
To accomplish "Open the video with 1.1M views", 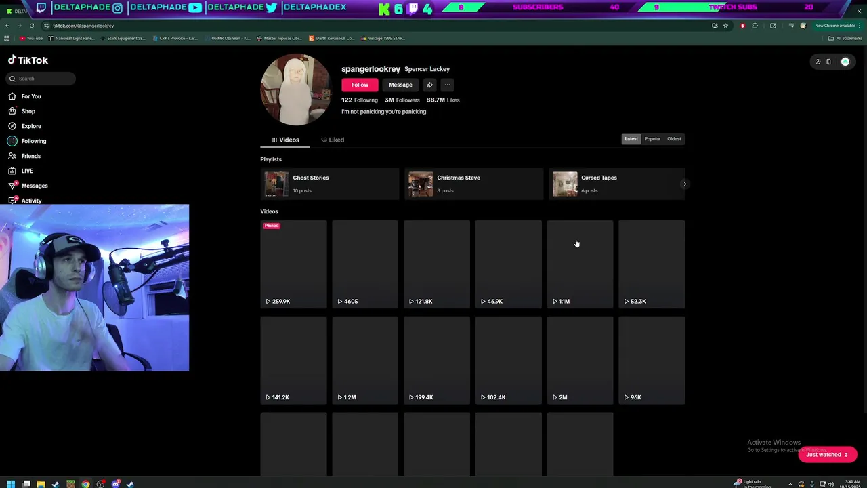I will [580, 264].
